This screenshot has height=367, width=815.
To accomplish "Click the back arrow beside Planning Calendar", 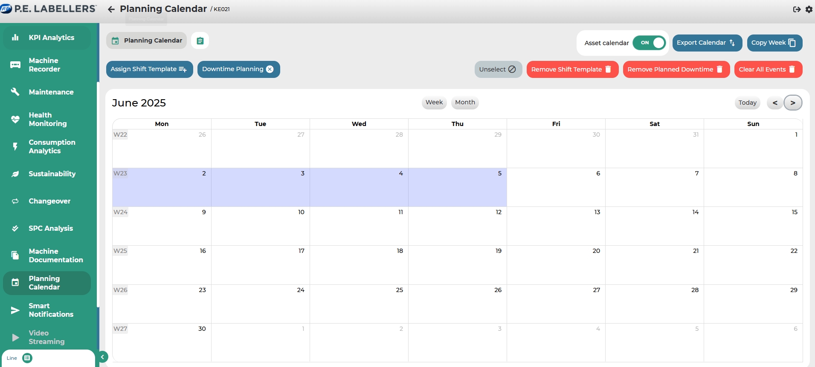I will [x=111, y=9].
